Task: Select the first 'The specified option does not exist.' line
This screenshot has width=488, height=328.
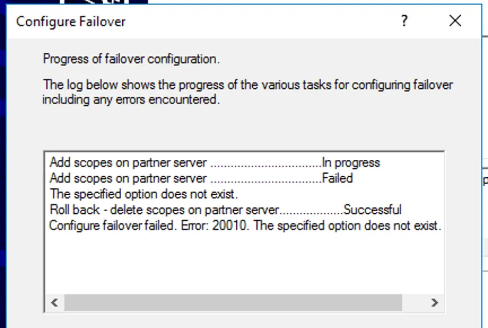Action: click(143, 194)
